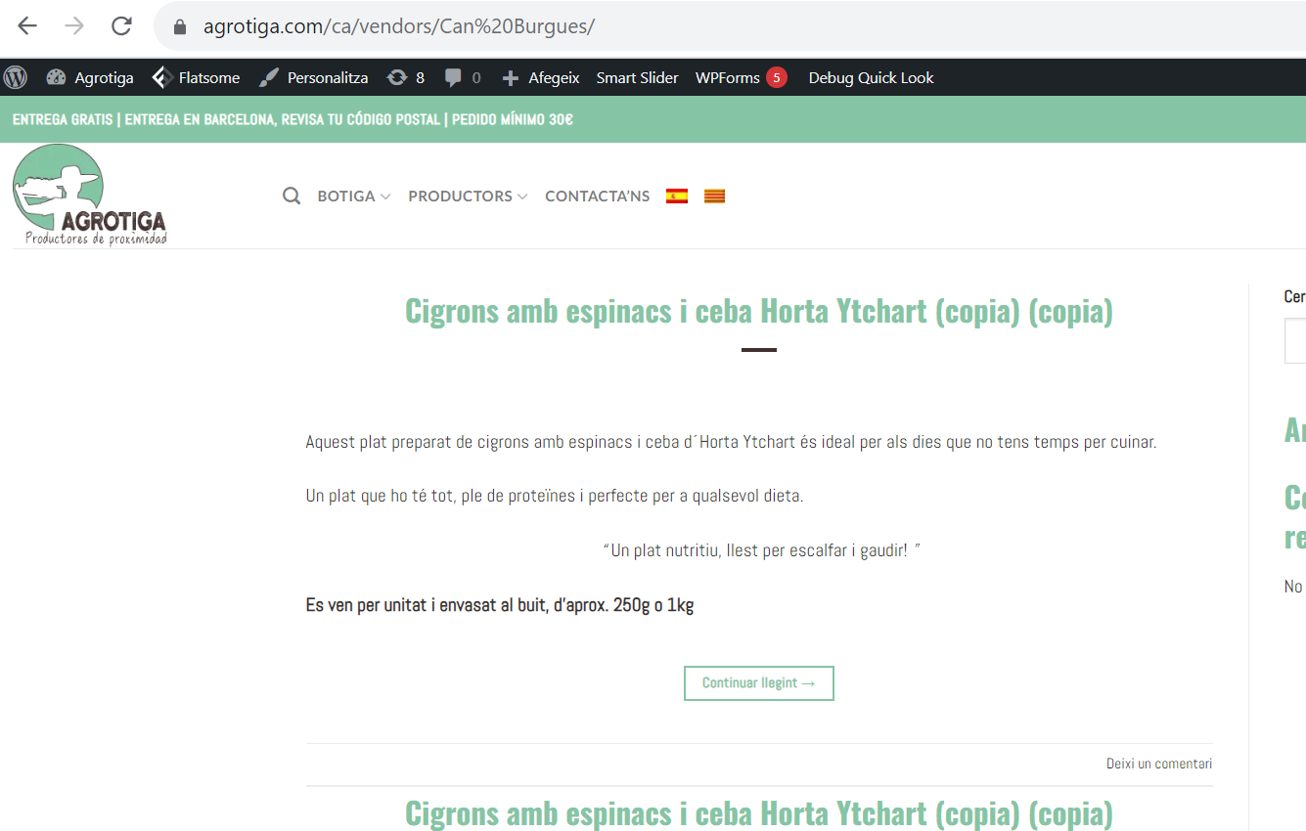
Task: Open Debug Quick Look
Action: pyautogui.click(x=871, y=77)
